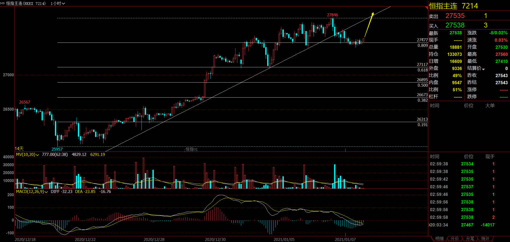The width and height of the screenshot is (510, 242).
Task: Switch to the 统计 tab
Action: (485, 239)
